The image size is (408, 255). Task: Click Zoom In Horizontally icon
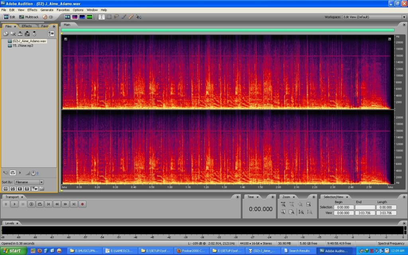click(x=283, y=204)
